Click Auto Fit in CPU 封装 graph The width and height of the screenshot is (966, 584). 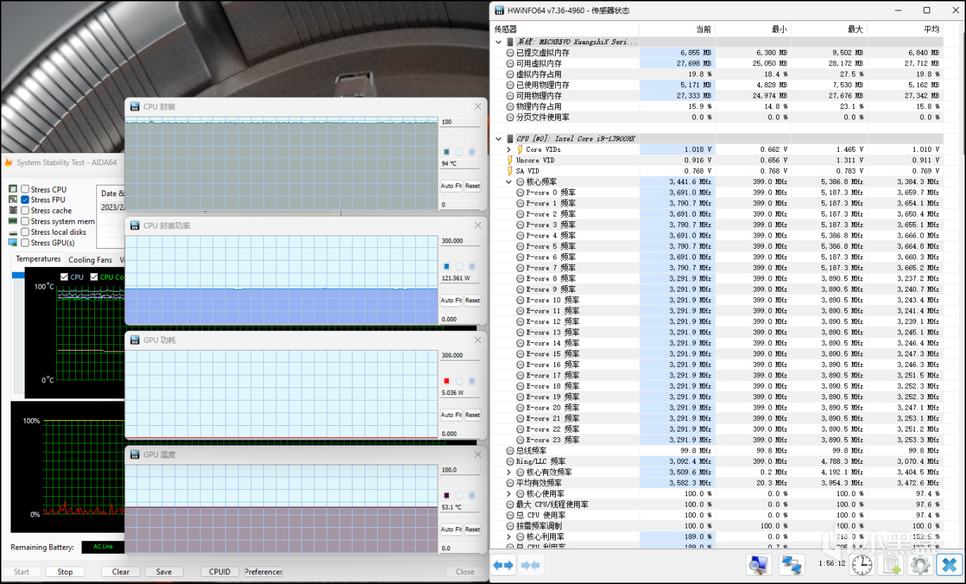pyautogui.click(x=451, y=186)
